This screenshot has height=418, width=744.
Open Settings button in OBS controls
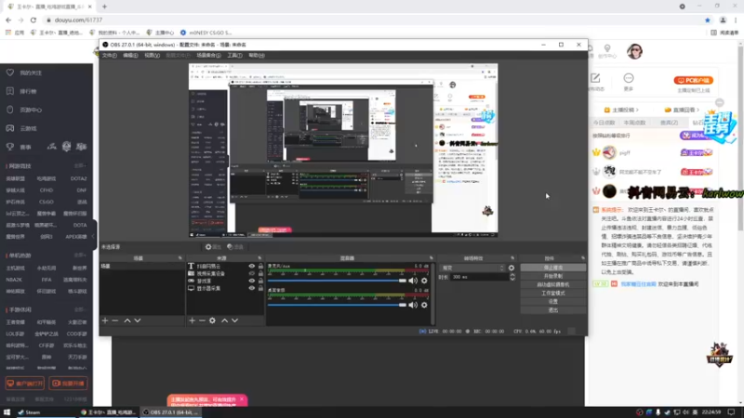pos(552,302)
